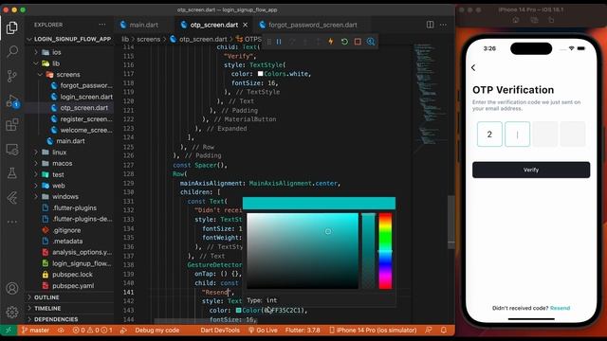Open the notifications bell in status bar
607x341 pixels.
[x=444, y=331]
